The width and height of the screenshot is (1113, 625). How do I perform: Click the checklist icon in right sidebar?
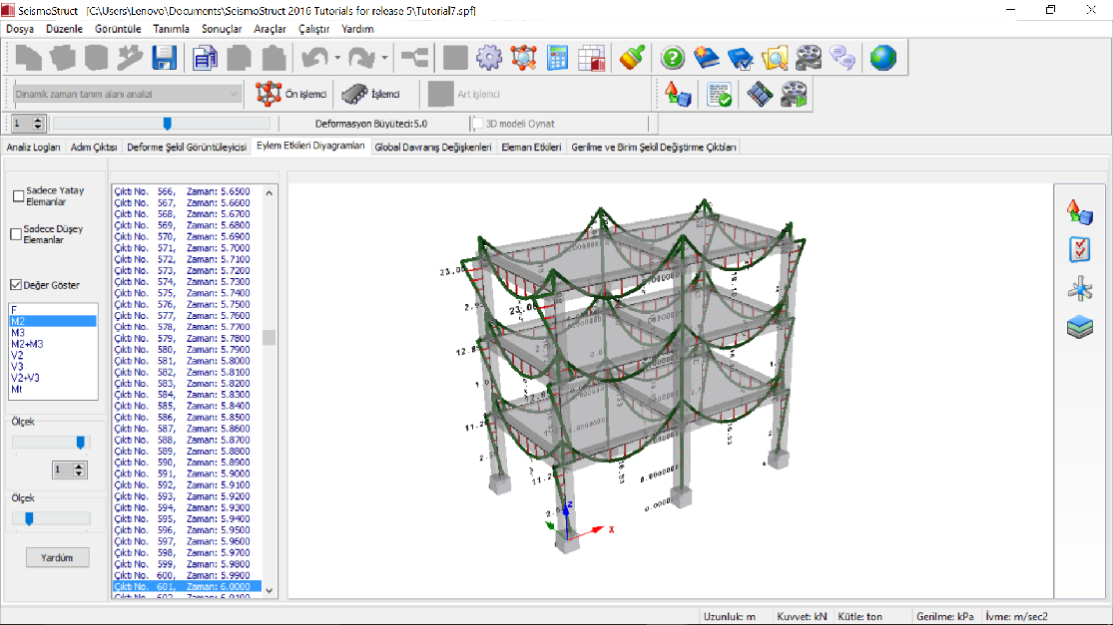pyautogui.click(x=1079, y=249)
